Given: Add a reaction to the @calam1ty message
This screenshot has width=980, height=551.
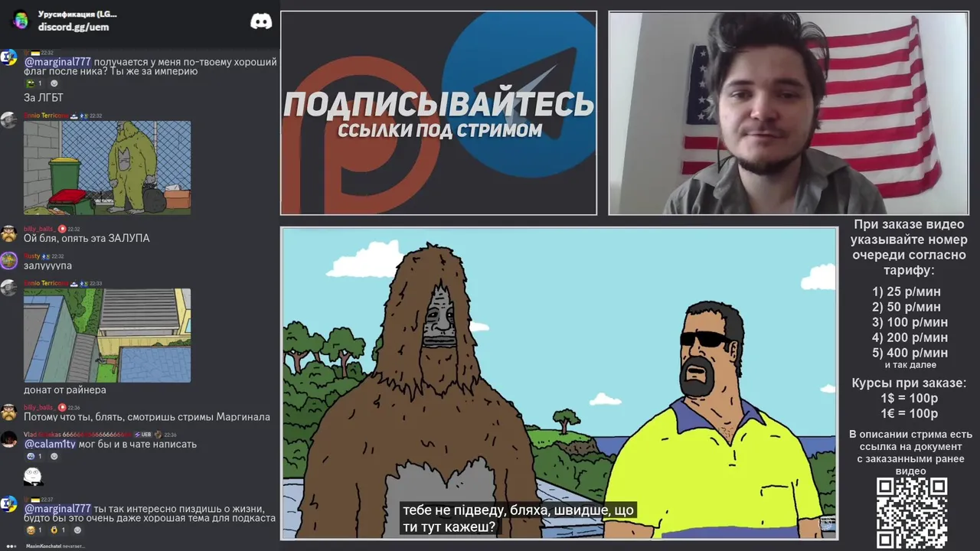Looking at the screenshot, I should coord(54,457).
